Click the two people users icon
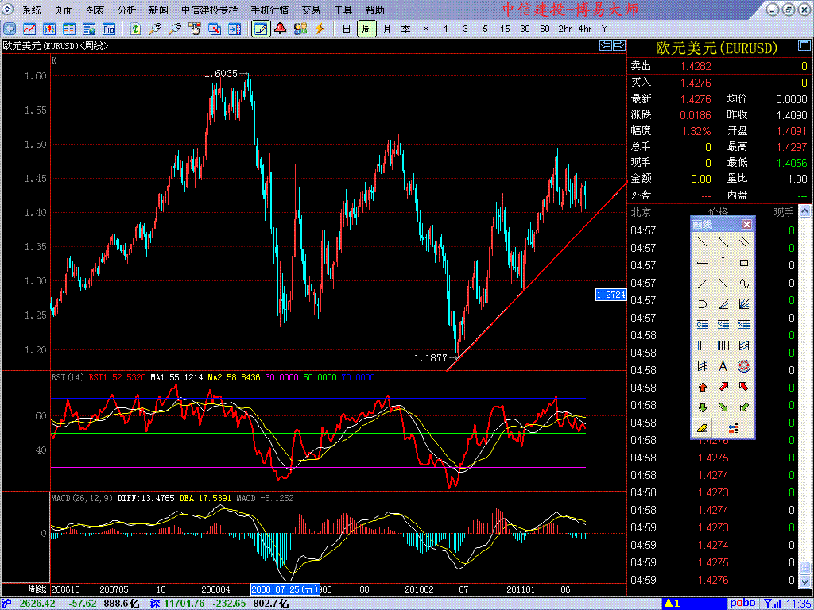 point(300,29)
